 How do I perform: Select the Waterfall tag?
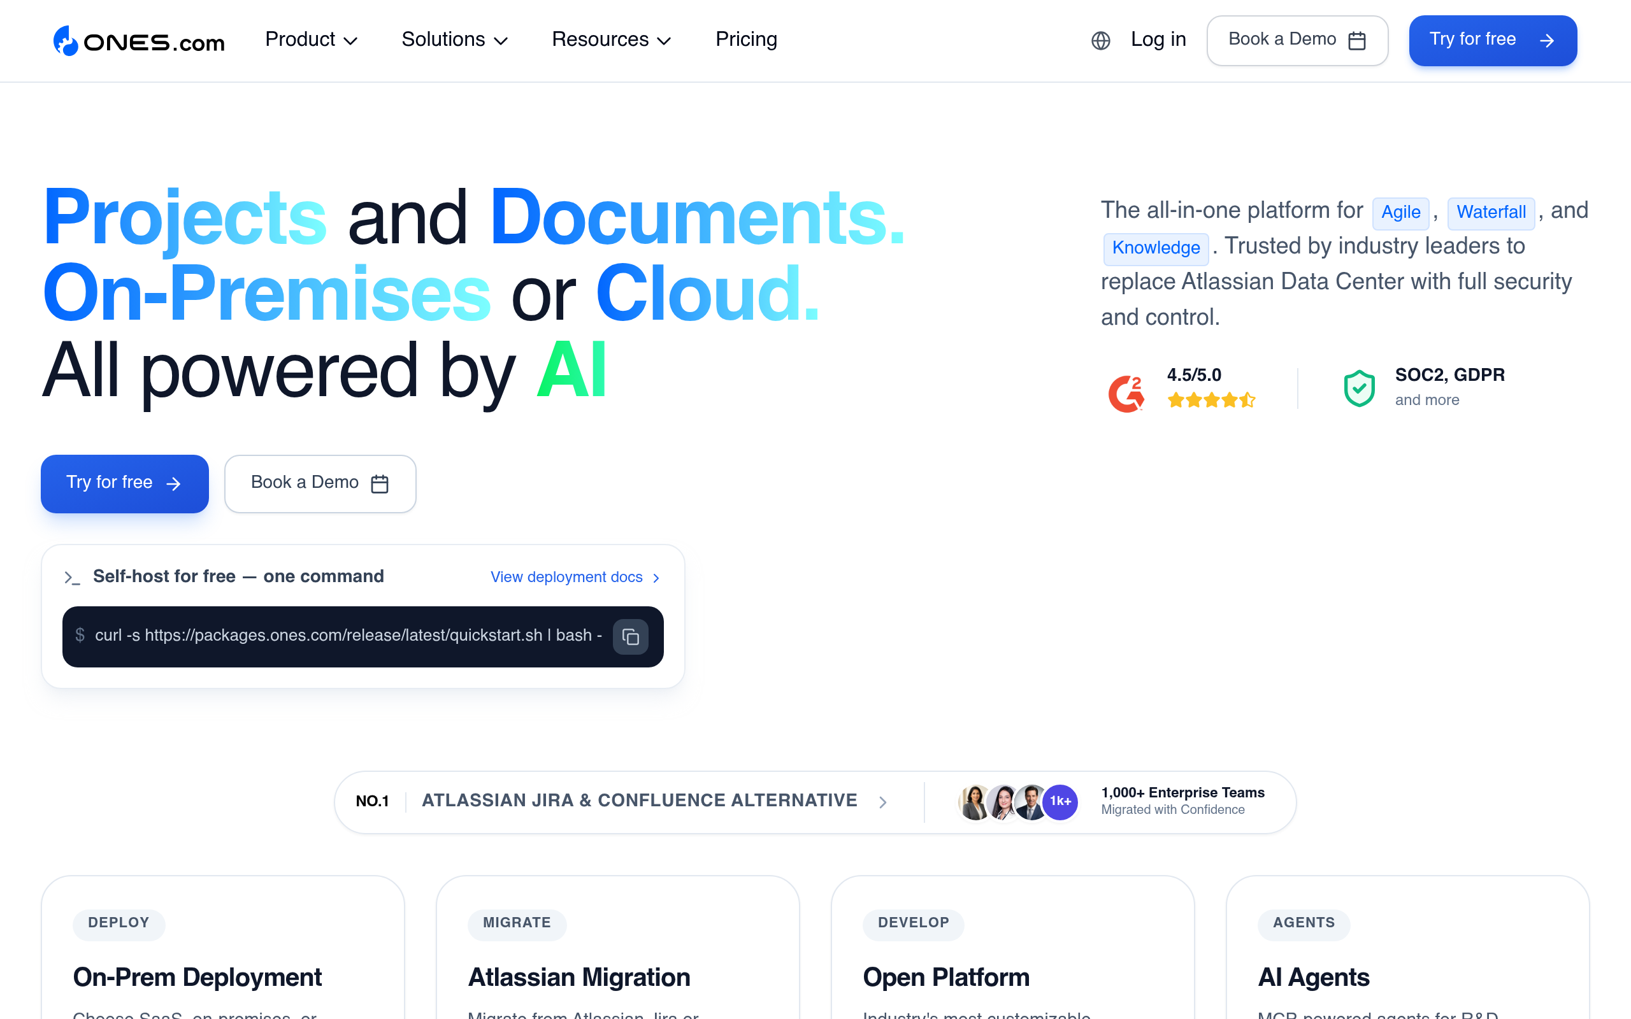click(x=1491, y=213)
